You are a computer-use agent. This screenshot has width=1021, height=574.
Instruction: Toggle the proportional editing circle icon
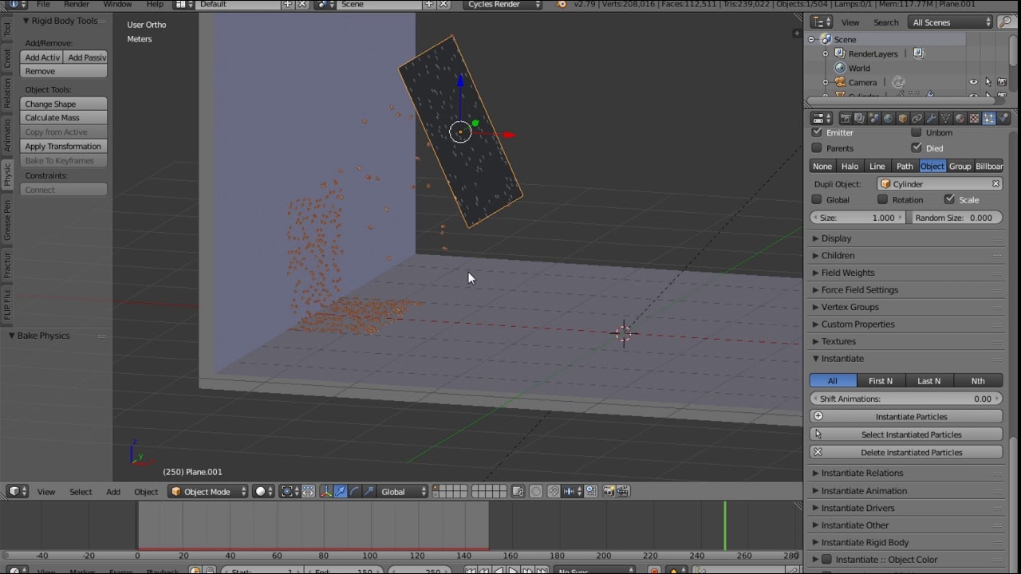tap(535, 491)
